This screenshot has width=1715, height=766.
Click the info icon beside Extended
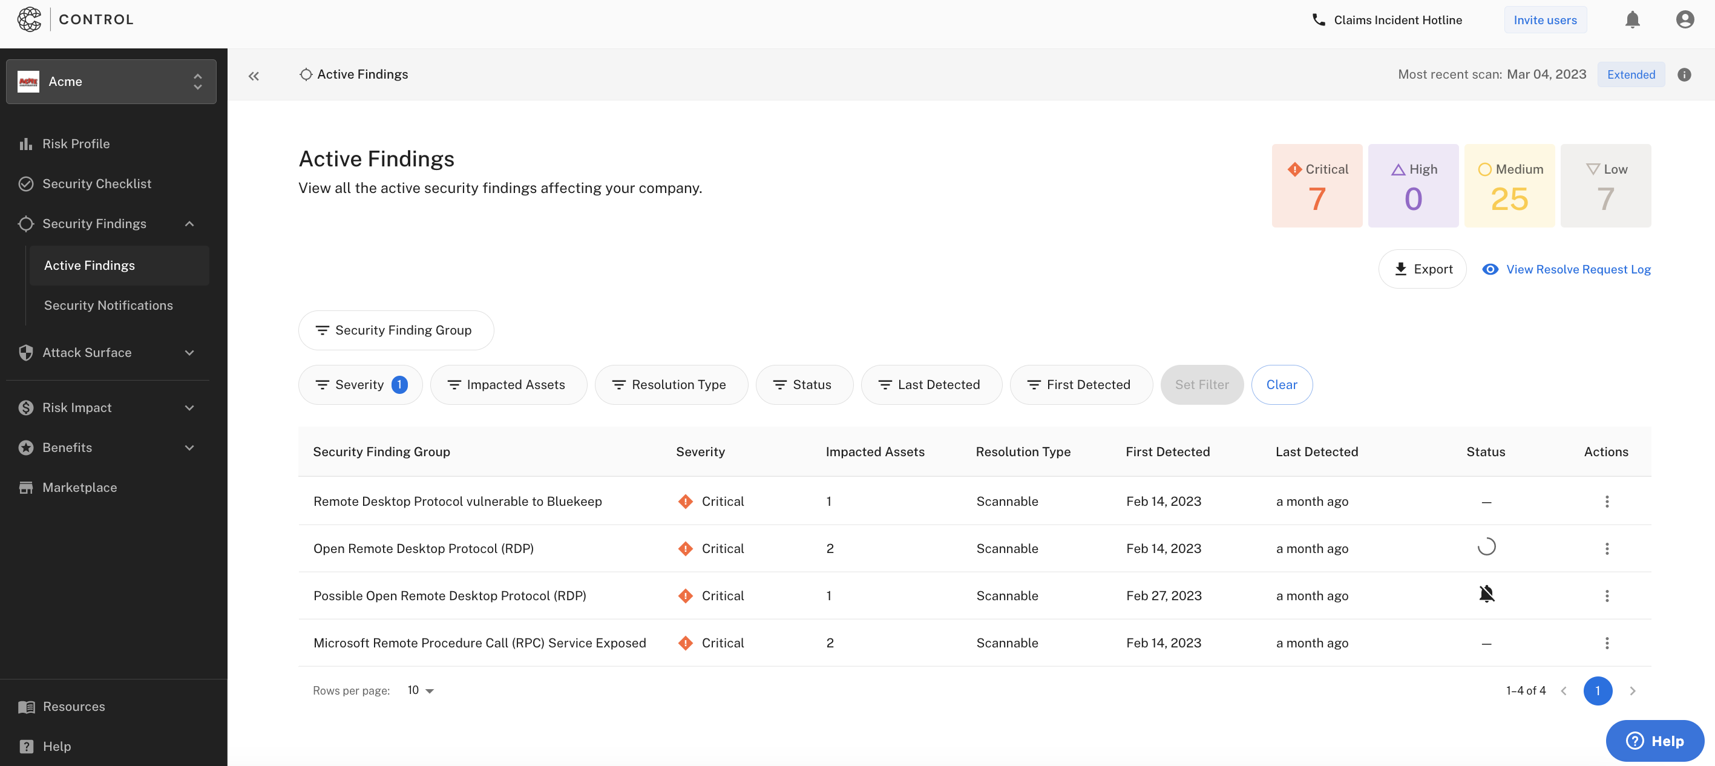[1684, 74]
